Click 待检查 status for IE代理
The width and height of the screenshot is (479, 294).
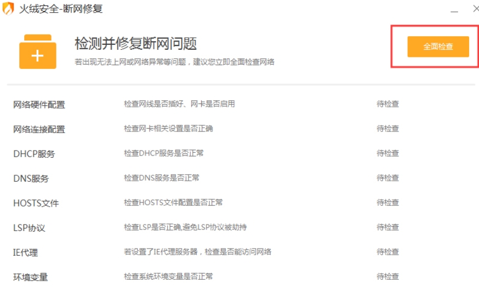pyautogui.click(x=388, y=252)
